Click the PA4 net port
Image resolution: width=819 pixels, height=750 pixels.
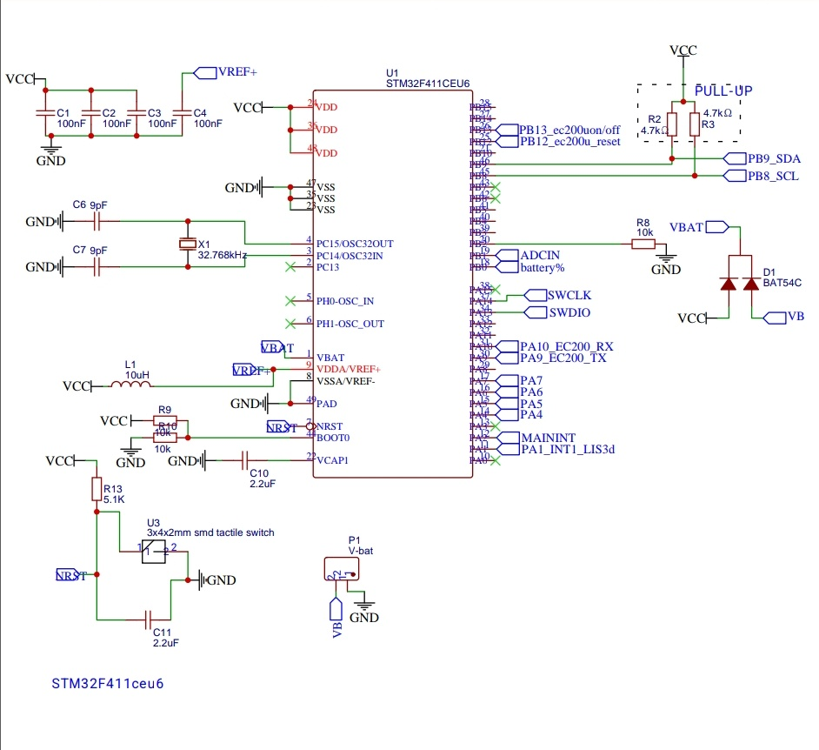pos(518,415)
